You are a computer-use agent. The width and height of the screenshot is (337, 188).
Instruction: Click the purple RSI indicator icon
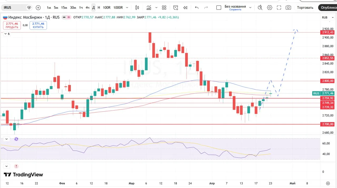point(16,139)
